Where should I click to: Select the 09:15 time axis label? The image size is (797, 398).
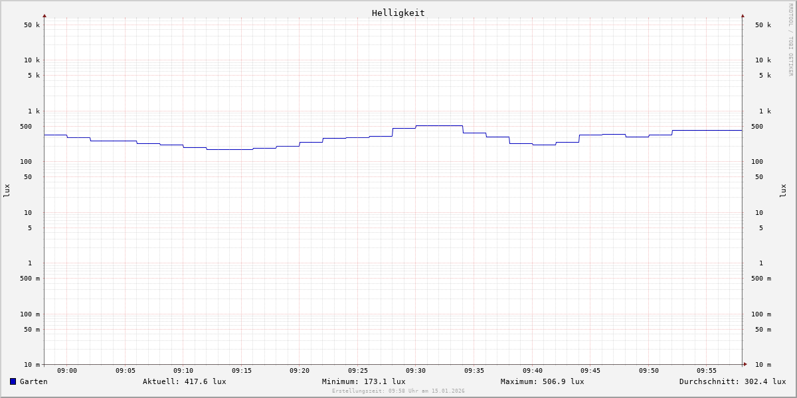click(x=242, y=371)
